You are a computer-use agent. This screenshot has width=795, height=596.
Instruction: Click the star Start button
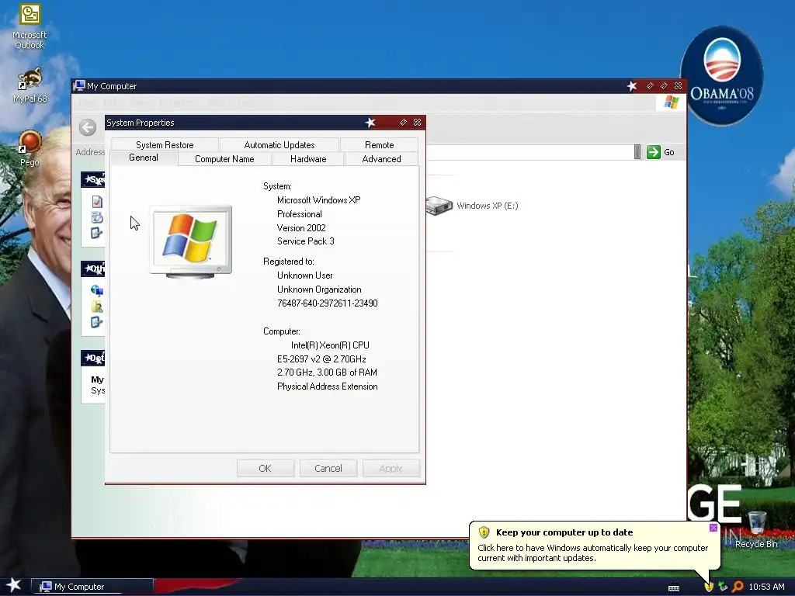[x=14, y=585]
